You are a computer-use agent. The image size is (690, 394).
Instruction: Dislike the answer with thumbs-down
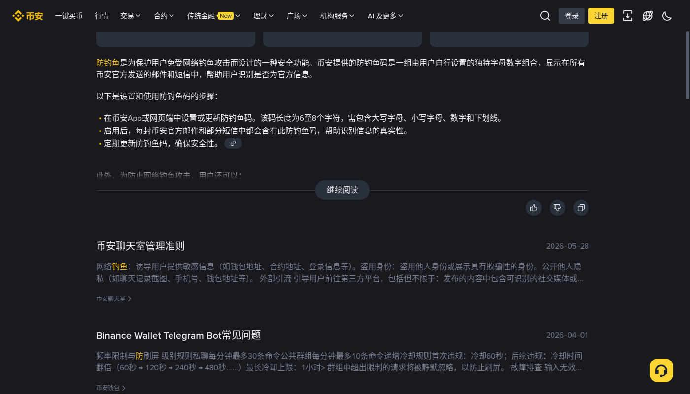[x=557, y=208]
